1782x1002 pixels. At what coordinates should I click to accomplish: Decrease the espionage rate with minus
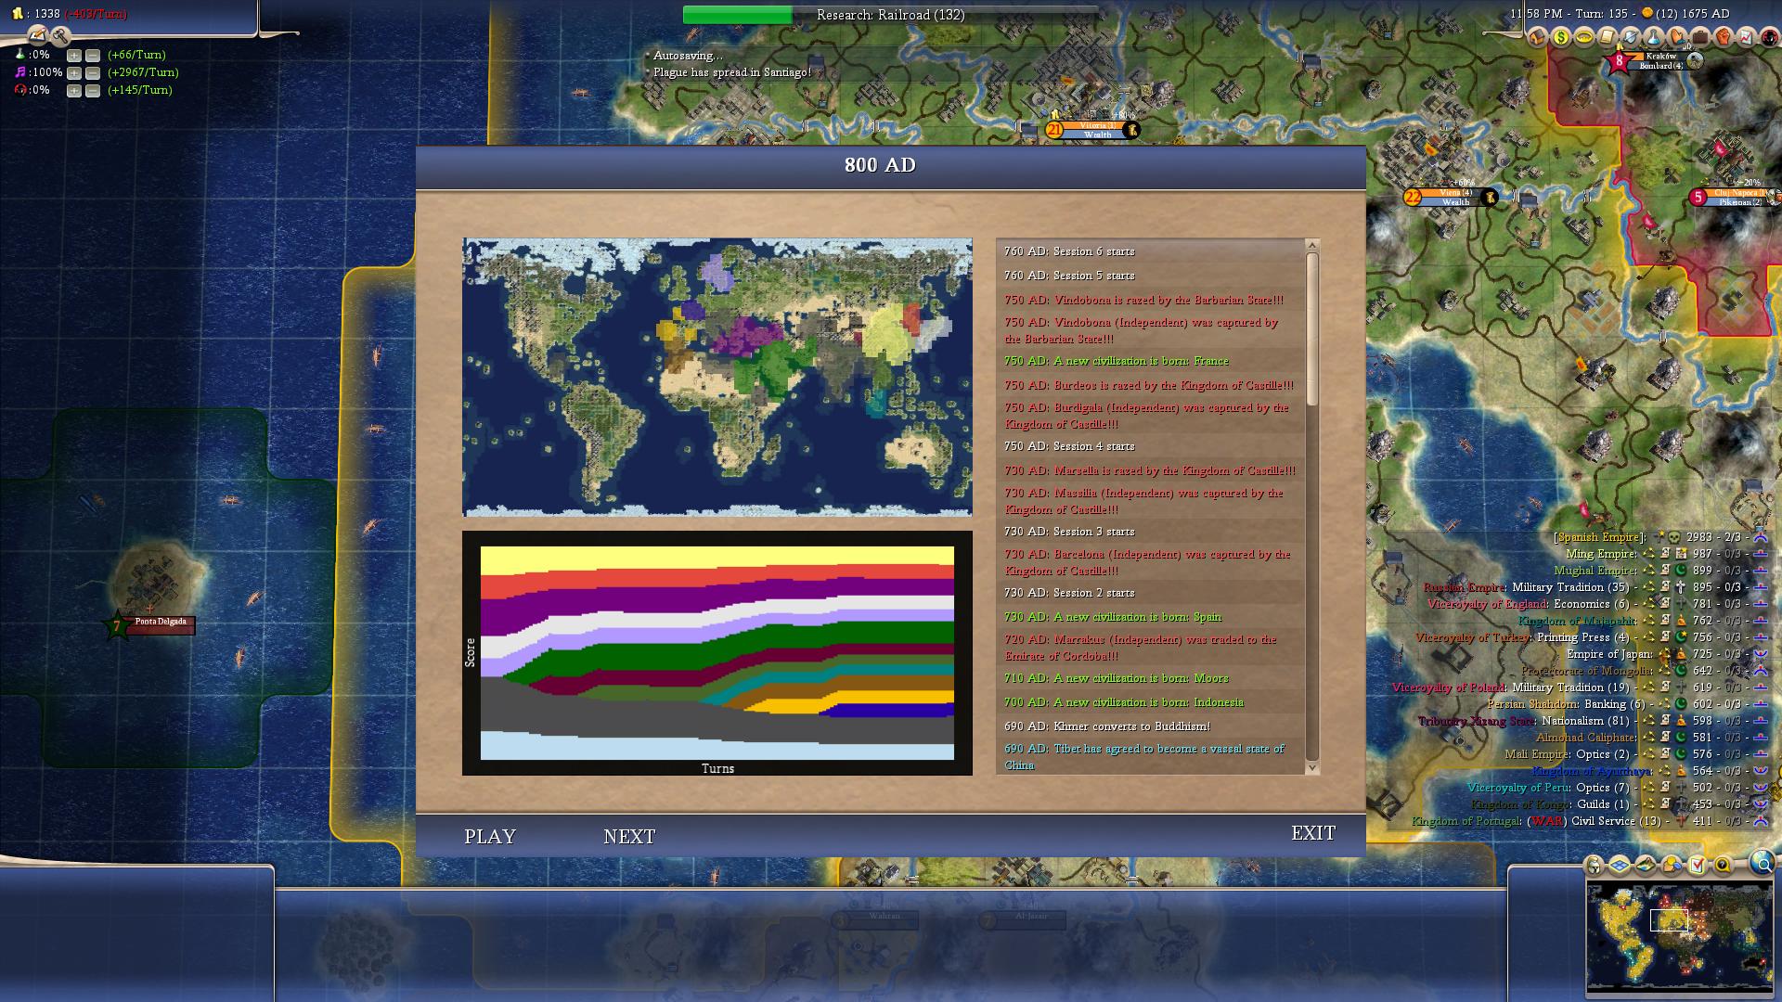(x=92, y=90)
